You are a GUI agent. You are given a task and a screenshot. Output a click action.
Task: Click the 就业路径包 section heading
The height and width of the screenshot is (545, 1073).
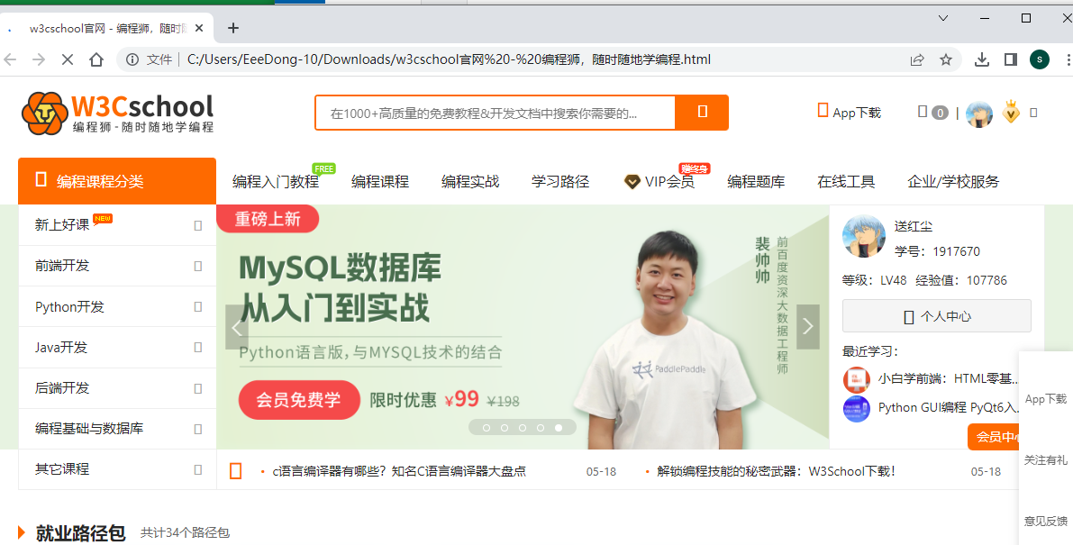(81, 532)
